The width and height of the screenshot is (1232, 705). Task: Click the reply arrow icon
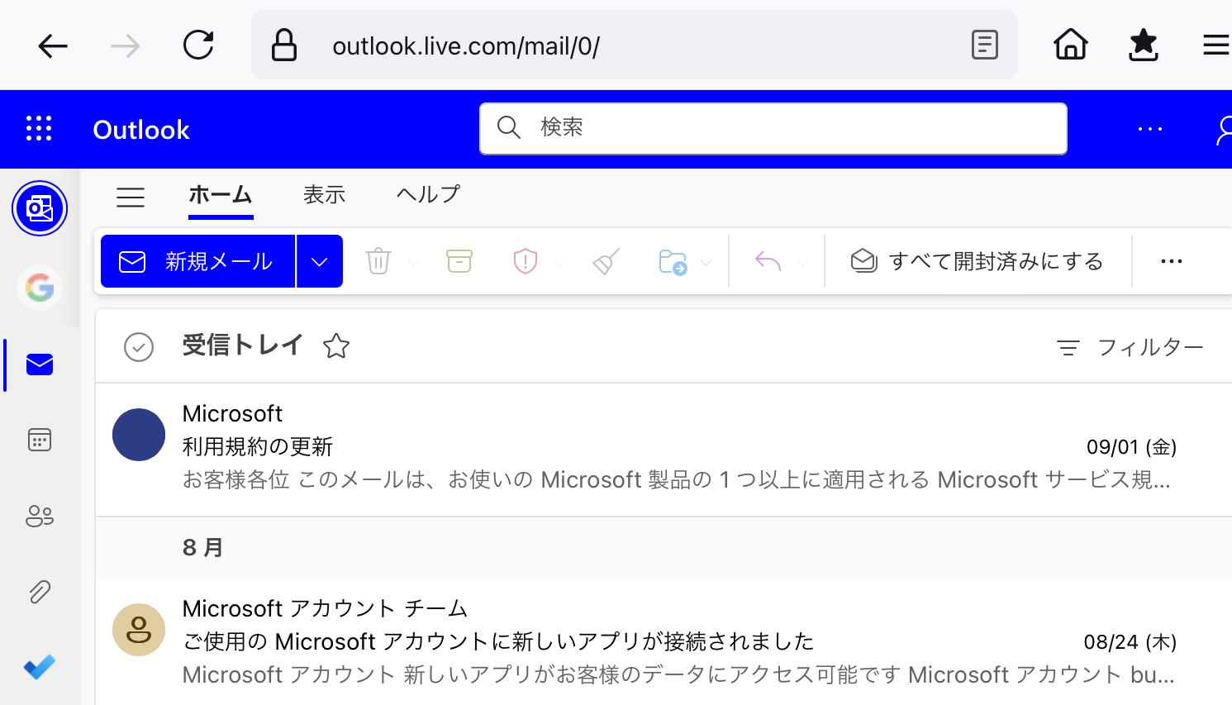tap(768, 261)
